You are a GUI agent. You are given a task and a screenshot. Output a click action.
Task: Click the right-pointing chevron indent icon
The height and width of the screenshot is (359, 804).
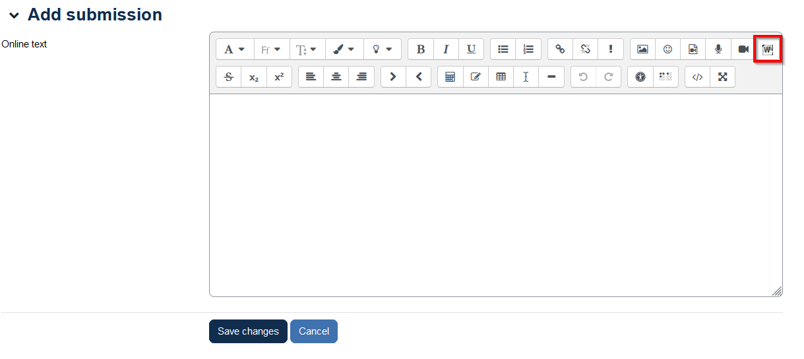394,77
